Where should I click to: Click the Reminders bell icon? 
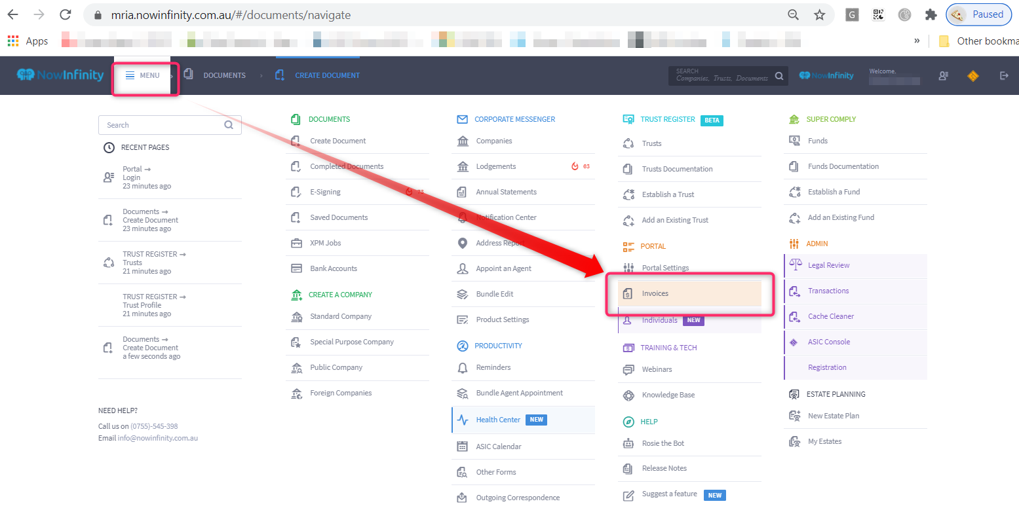(x=463, y=367)
